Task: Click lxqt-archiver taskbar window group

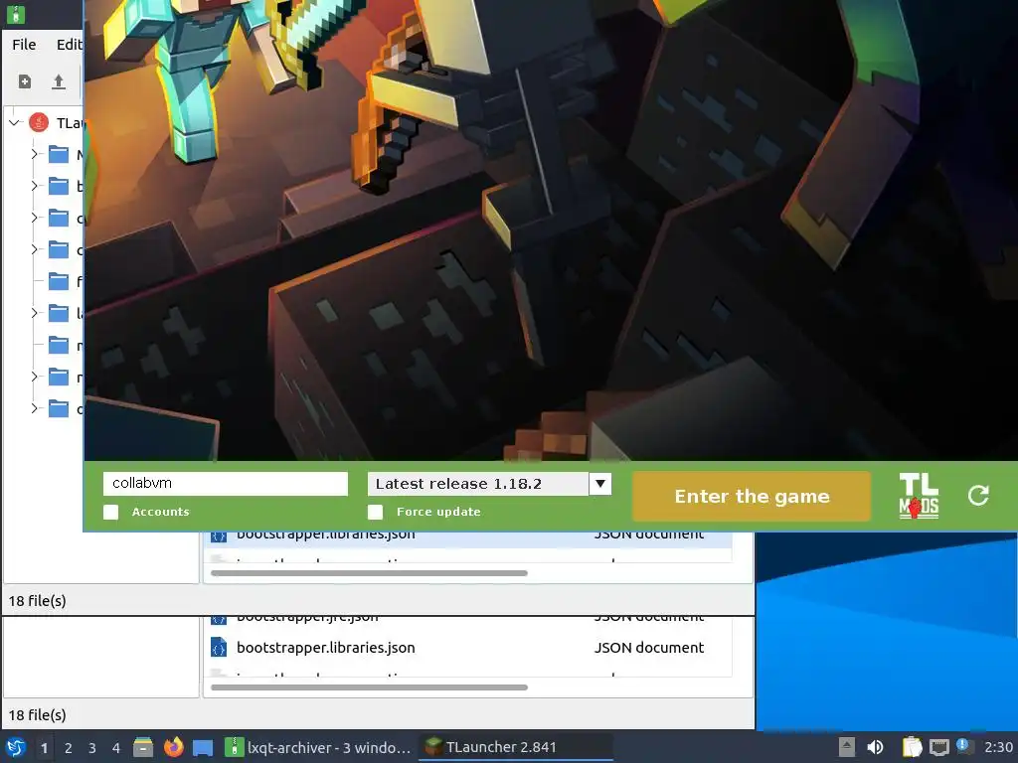Action: click(x=318, y=747)
